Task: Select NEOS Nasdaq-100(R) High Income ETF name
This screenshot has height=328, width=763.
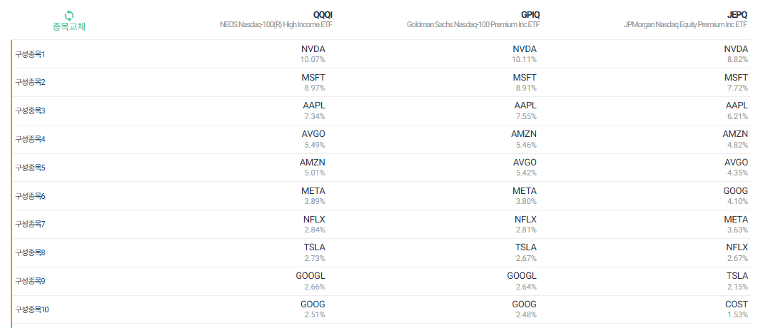Action: pos(276,25)
